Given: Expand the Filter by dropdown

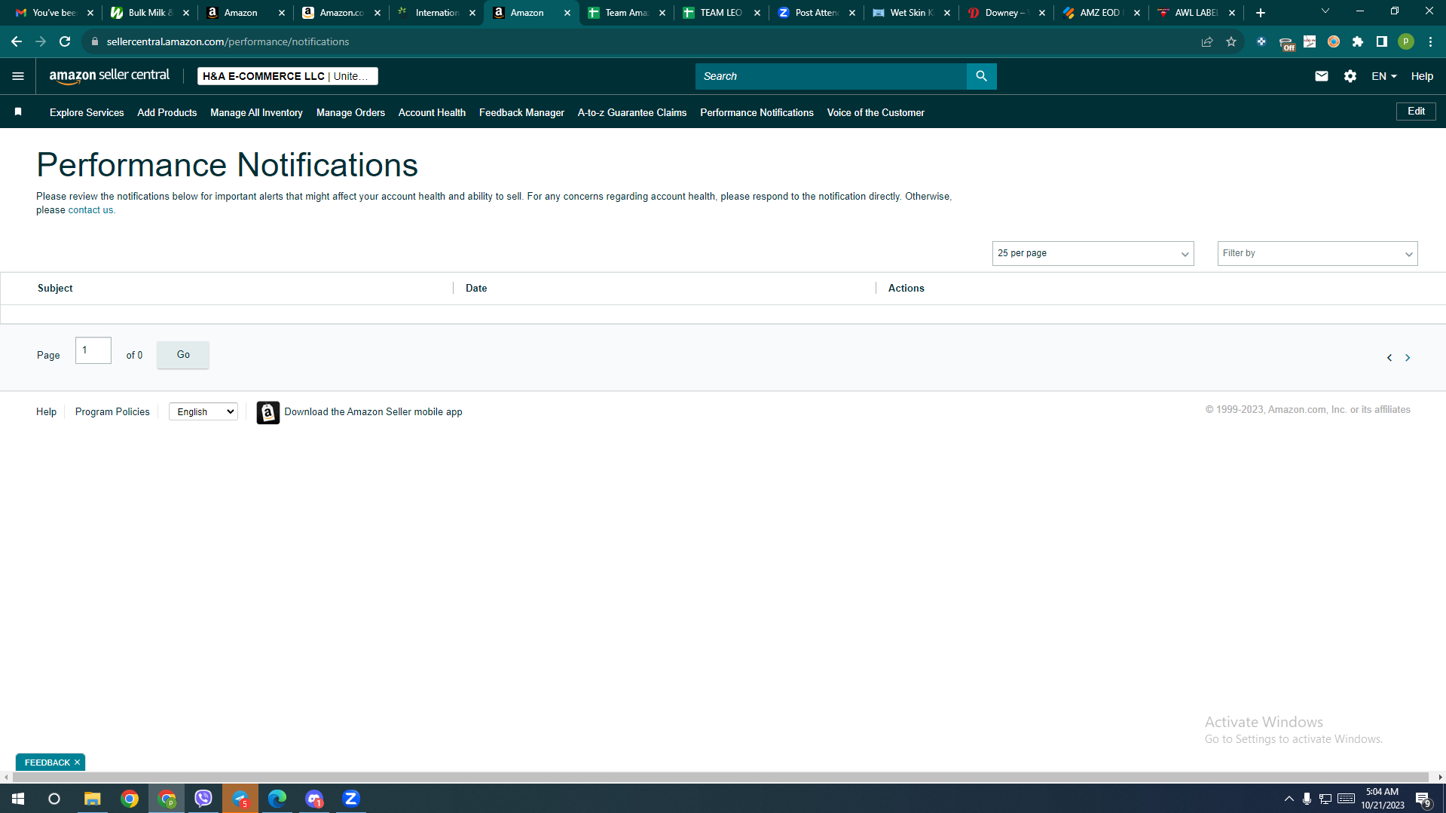Looking at the screenshot, I should [x=1317, y=253].
